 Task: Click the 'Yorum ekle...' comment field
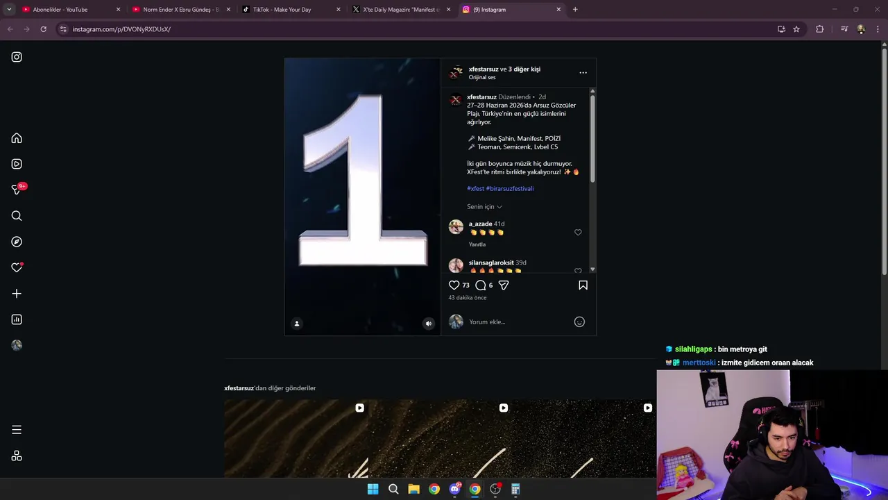coord(517,322)
